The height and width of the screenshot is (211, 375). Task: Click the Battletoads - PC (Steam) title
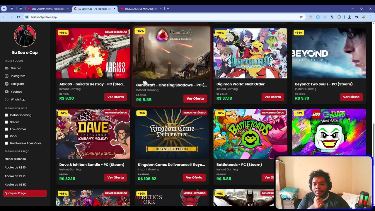(239, 165)
